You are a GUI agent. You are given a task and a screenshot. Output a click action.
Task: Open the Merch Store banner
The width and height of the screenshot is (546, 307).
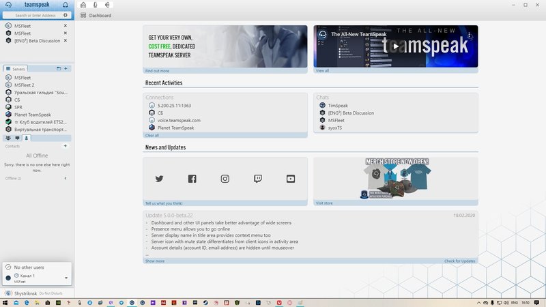point(396,179)
